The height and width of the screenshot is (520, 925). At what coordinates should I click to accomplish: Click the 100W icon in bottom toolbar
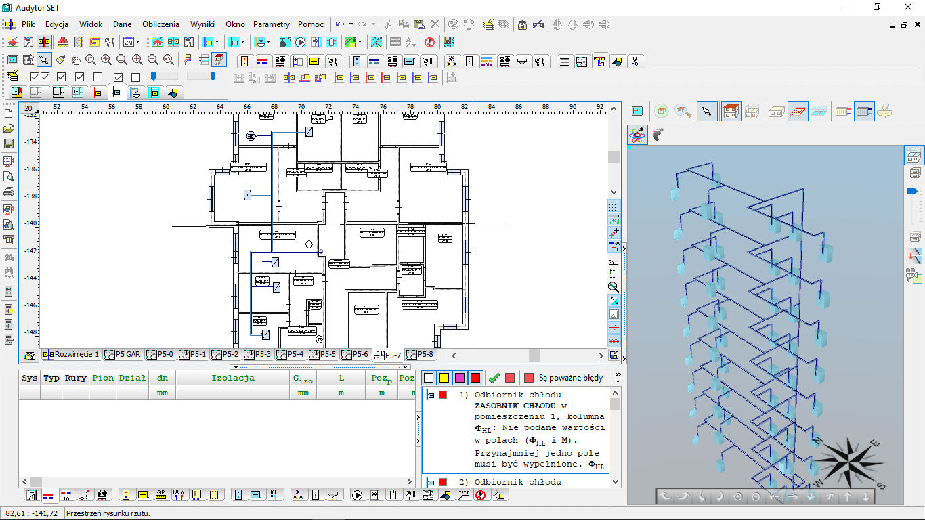coord(179,495)
